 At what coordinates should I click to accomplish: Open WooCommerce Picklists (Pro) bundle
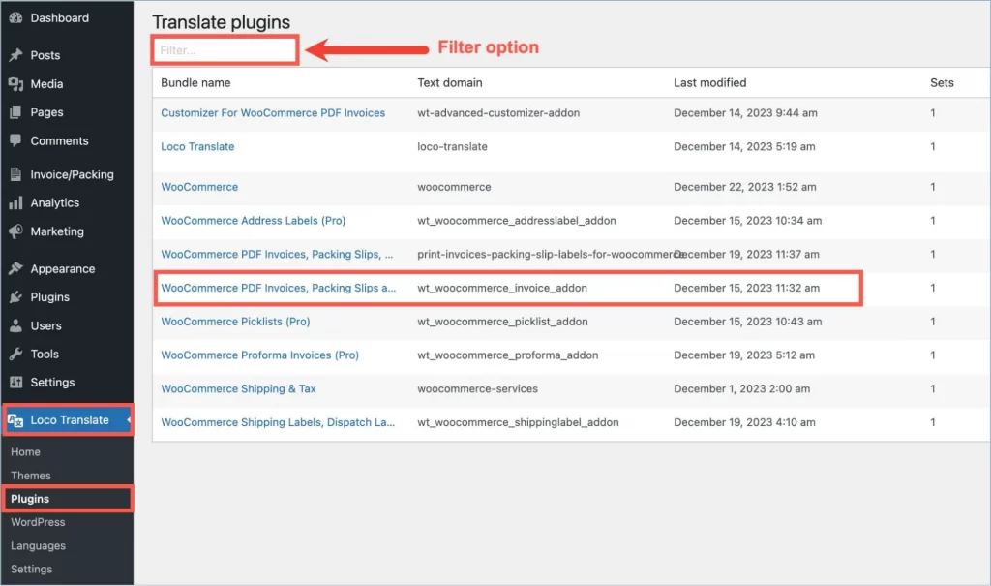pos(235,322)
